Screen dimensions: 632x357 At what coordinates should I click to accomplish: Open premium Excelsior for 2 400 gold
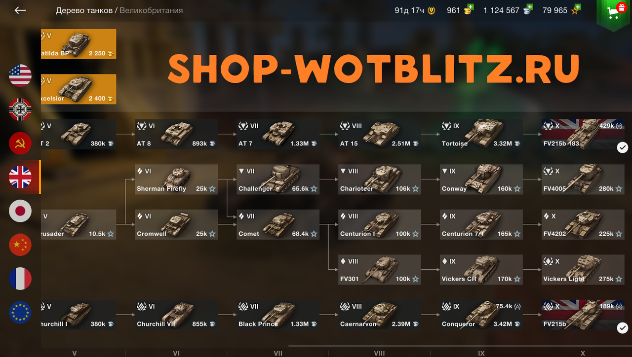click(79, 89)
